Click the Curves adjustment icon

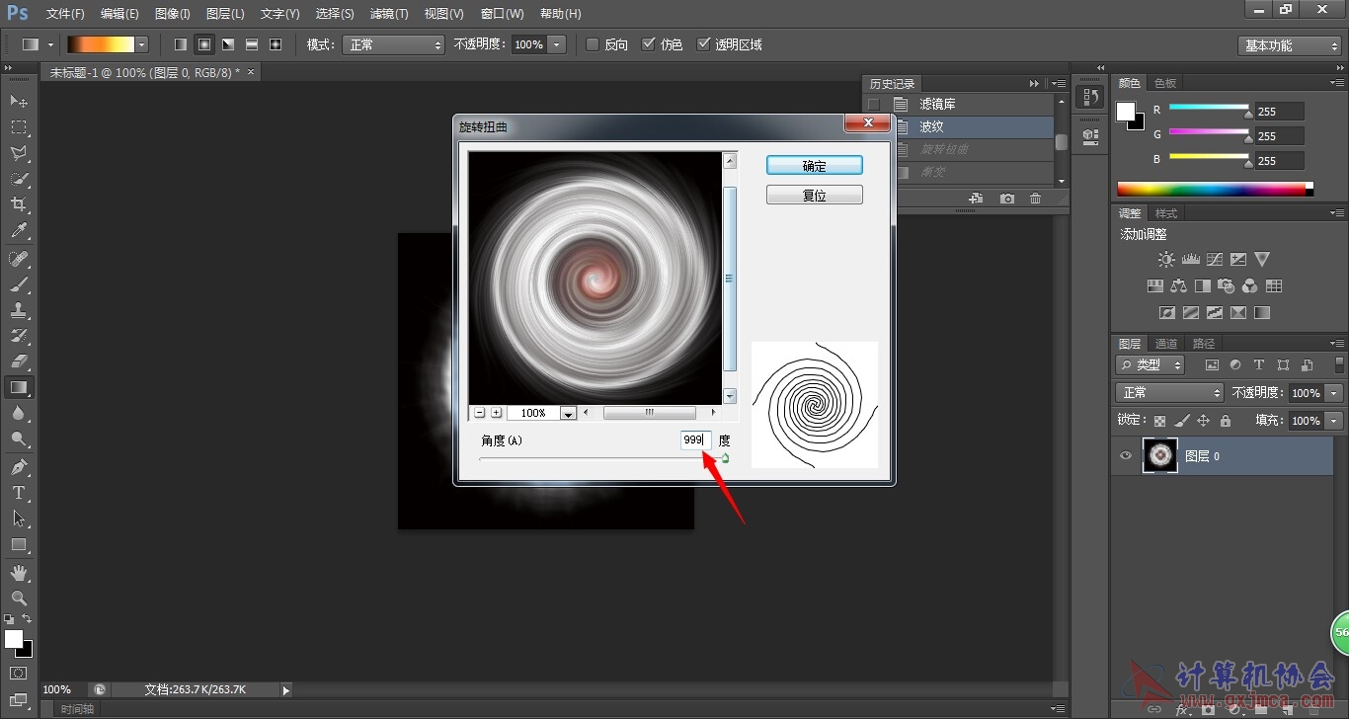[x=1214, y=259]
